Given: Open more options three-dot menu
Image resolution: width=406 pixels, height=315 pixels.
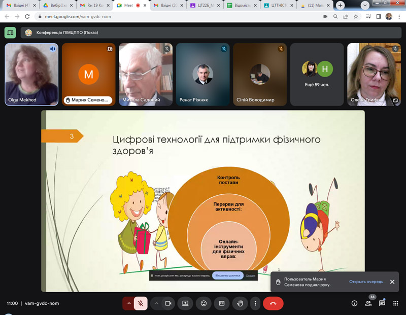Looking at the screenshot, I should point(255,303).
